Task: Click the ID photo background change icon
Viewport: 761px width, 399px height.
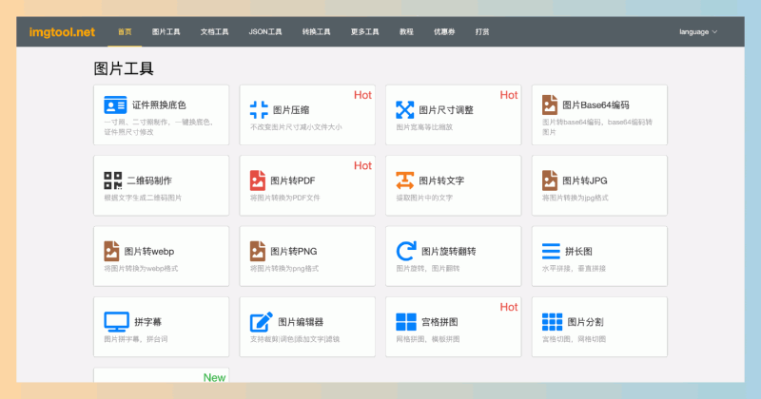Action: click(x=115, y=104)
